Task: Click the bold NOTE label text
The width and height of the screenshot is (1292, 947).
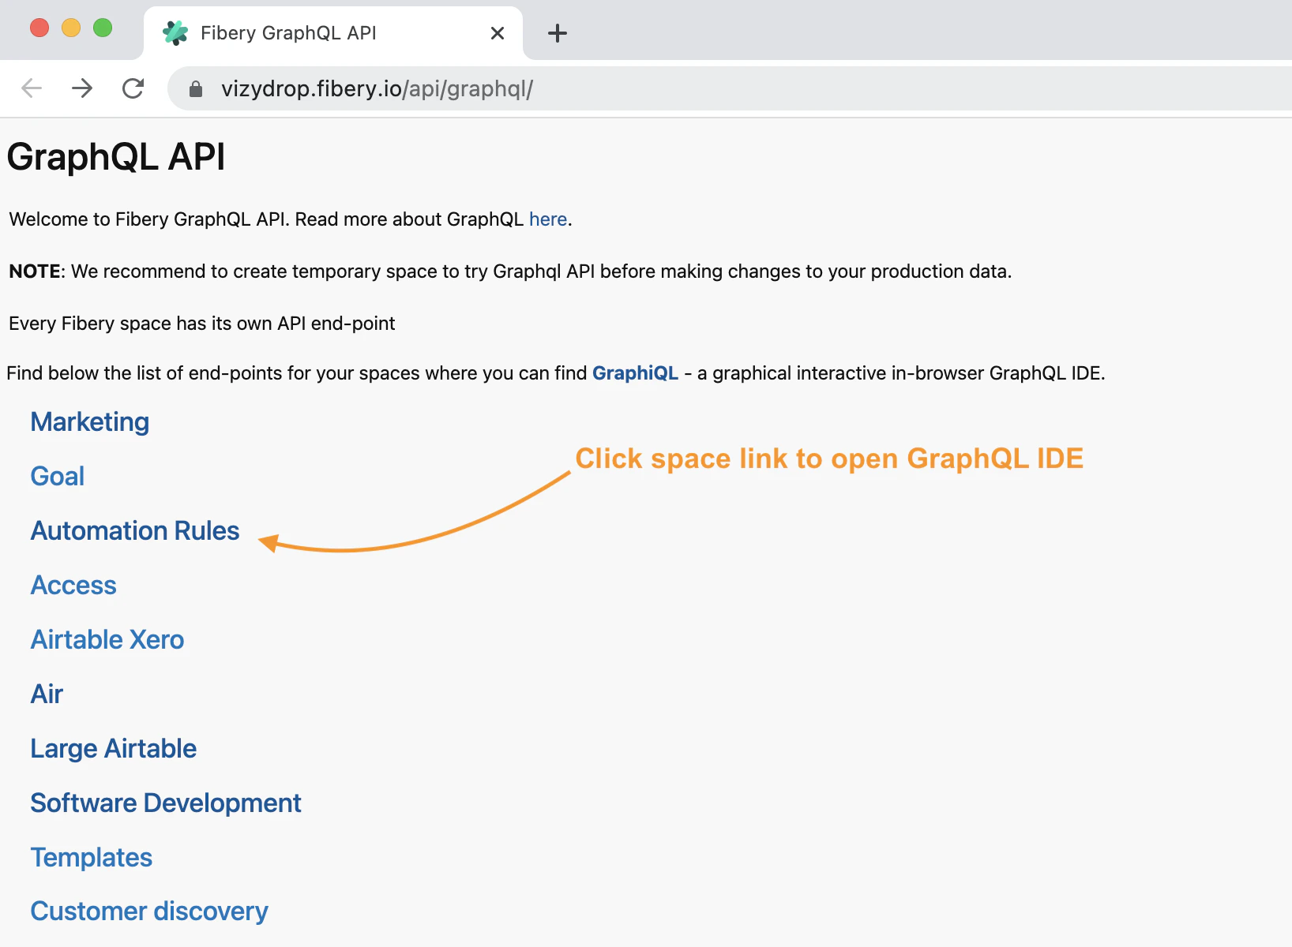Action: click(35, 271)
